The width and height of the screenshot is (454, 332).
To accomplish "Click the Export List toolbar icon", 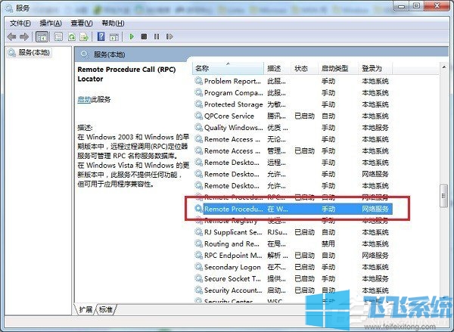I will 85,36.
